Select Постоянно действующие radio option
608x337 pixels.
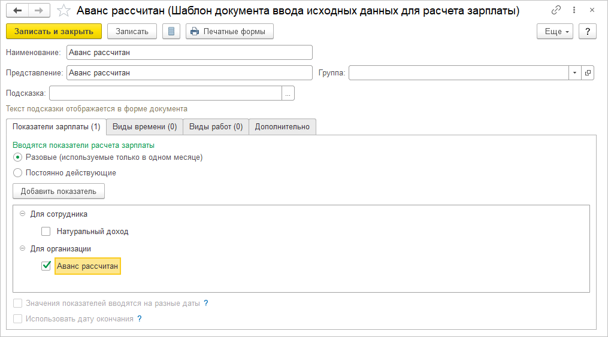click(x=17, y=173)
